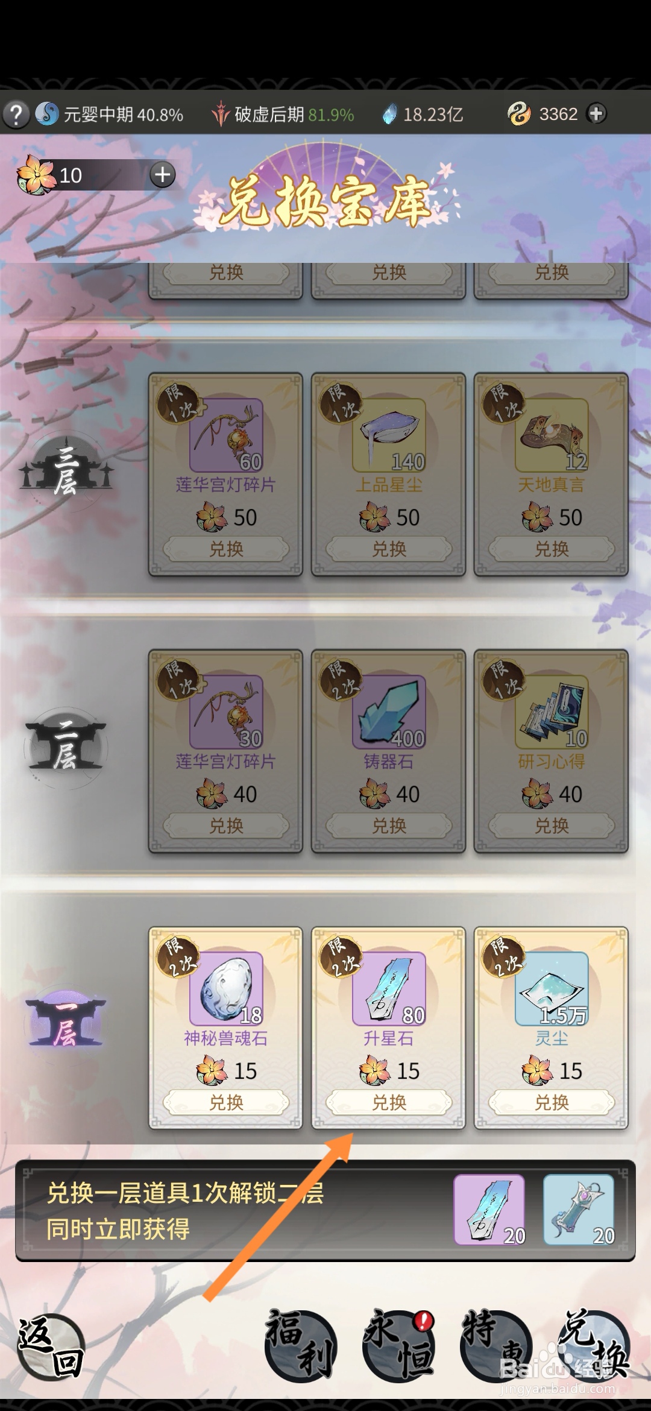Exchange 灵尘 for 15 flowers
Viewport: 651px width, 1411px height.
pos(552,1102)
